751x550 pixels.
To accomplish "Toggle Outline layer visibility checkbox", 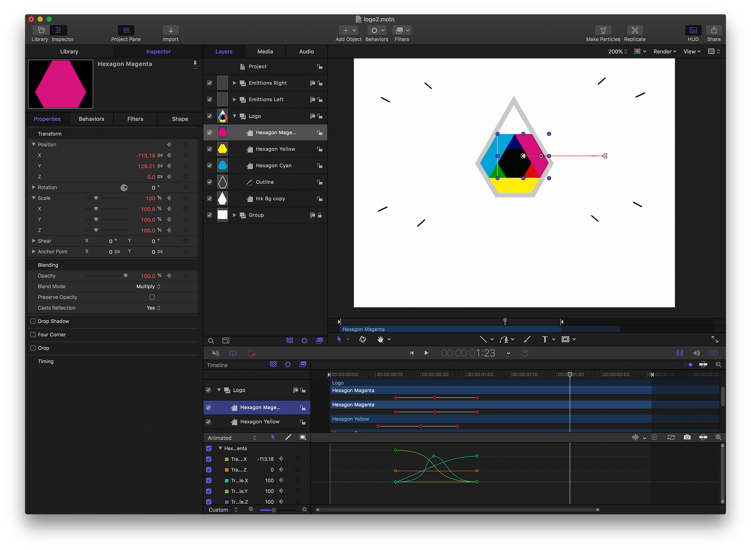I will 210,182.
